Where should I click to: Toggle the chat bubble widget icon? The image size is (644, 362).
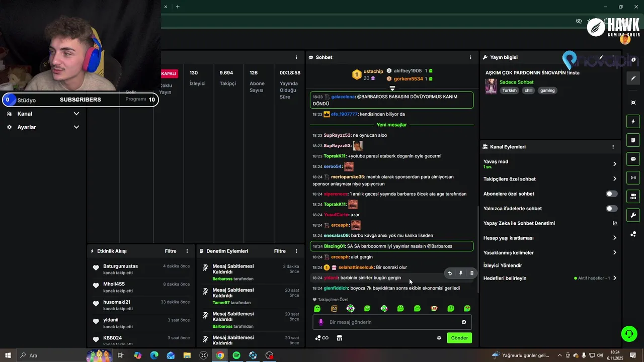point(633,159)
